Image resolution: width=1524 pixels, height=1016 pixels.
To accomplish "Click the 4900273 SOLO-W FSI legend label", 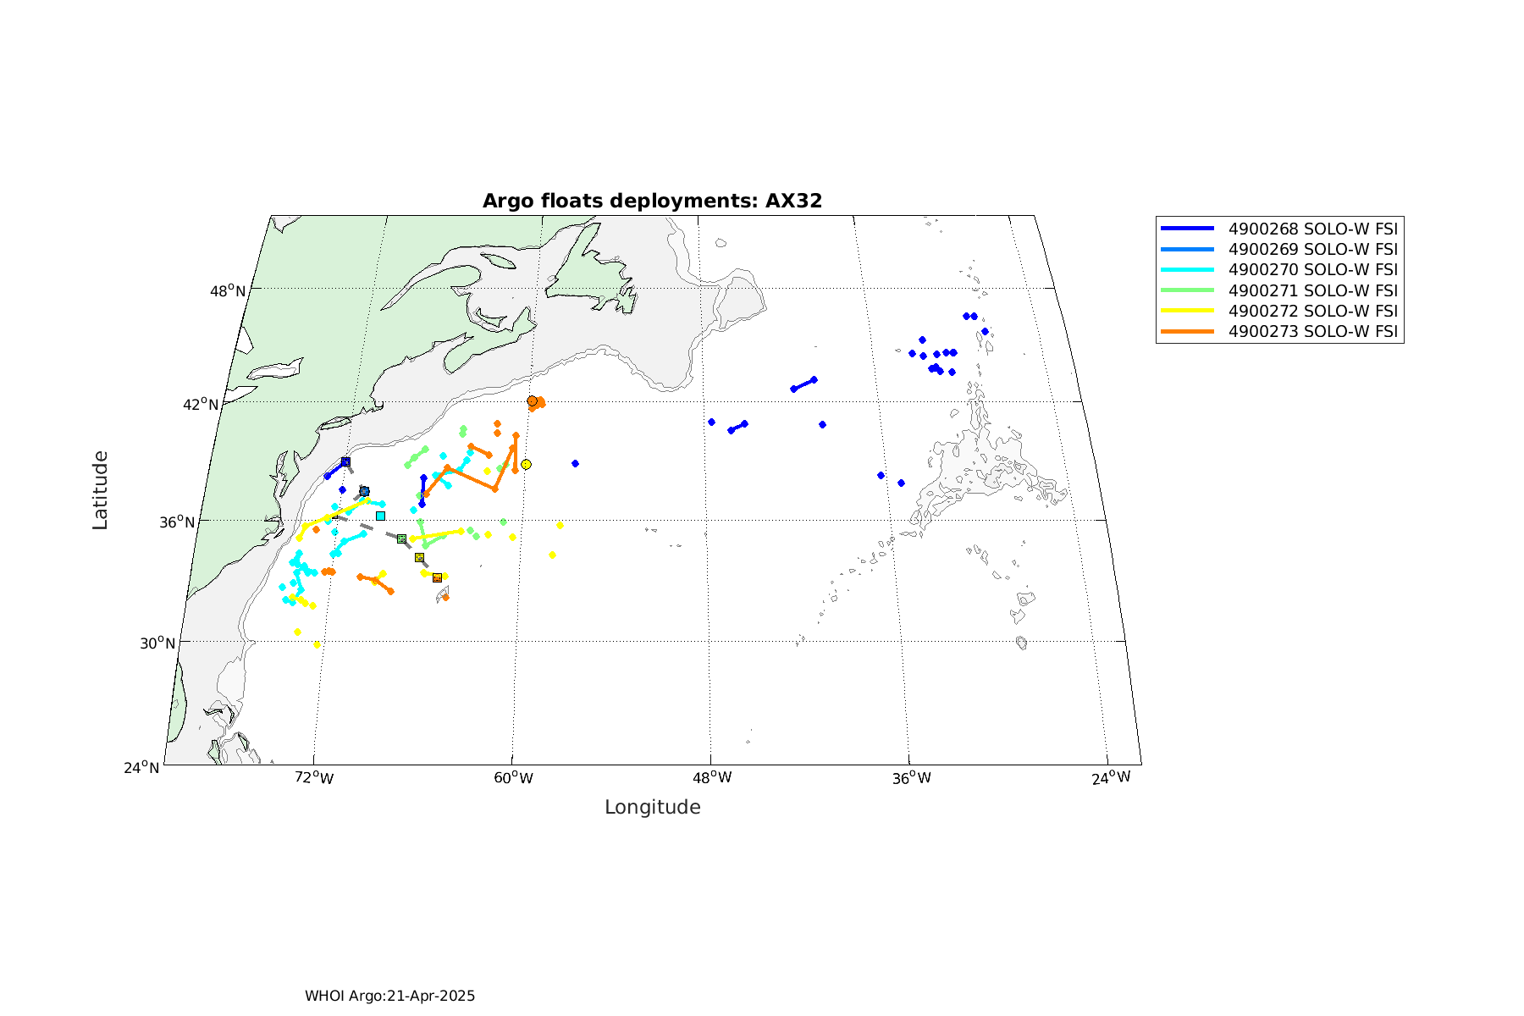I will pos(1312,331).
